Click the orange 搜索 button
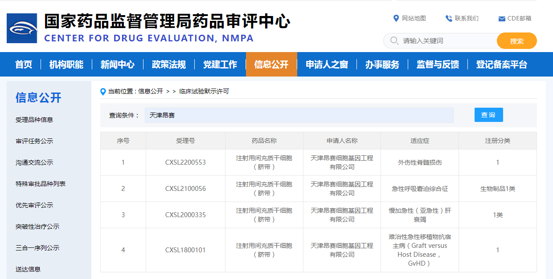 pyautogui.click(x=517, y=41)
